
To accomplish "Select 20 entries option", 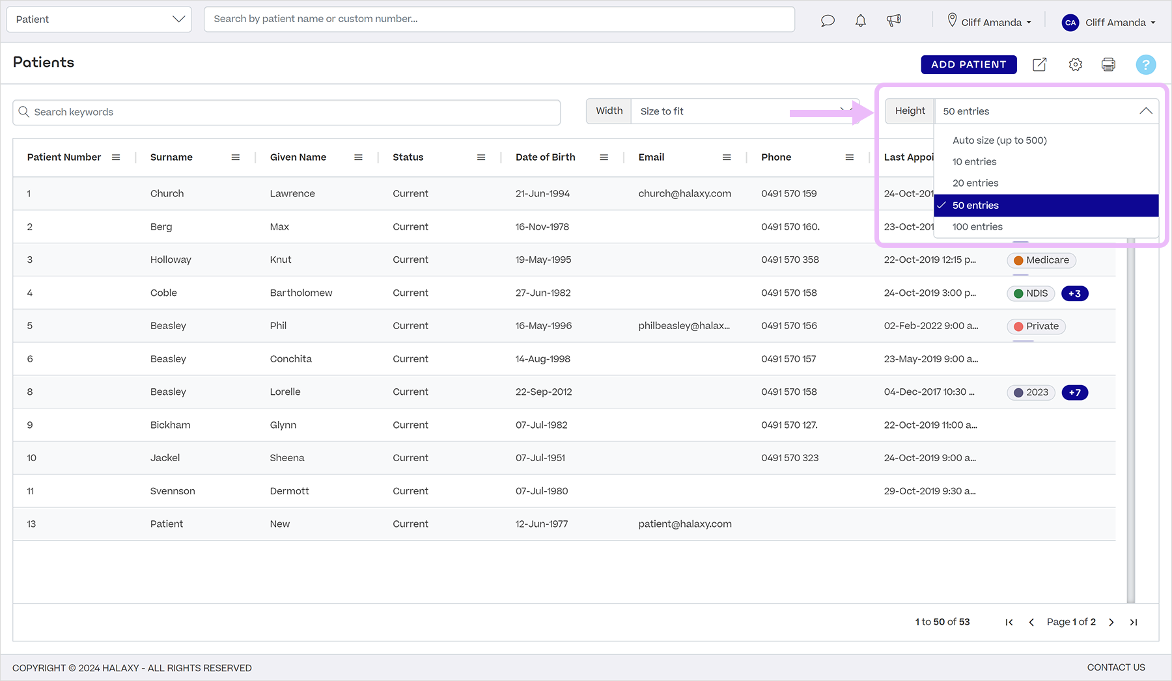I will (1046, 183).
